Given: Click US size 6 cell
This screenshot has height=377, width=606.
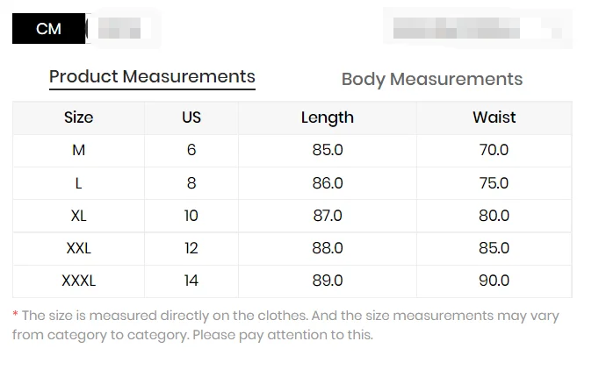Looking at the screenshot, I should click(191, 150).
